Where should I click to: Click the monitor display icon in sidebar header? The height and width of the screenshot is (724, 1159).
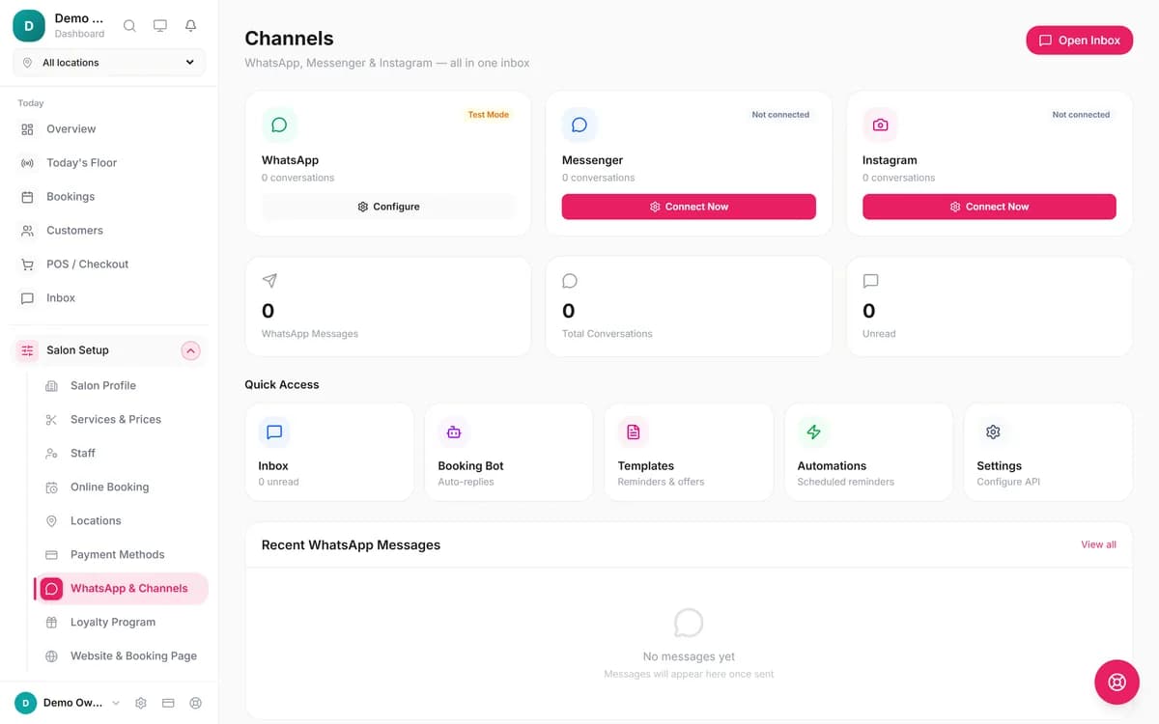pyautogui.click(x=160, y=26)
